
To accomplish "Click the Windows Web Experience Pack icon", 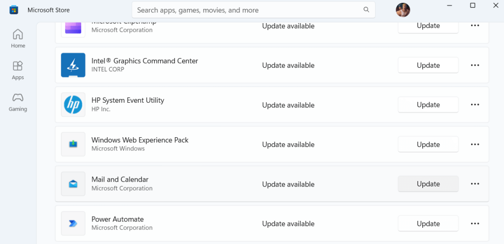I will point(73,144).
